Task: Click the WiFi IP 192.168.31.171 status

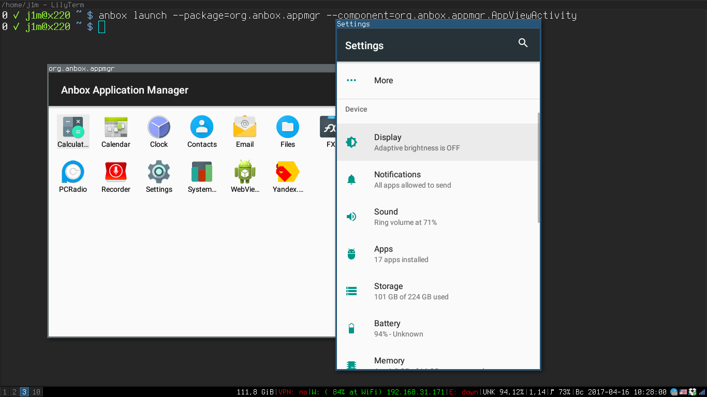Action: coord(416,392)
